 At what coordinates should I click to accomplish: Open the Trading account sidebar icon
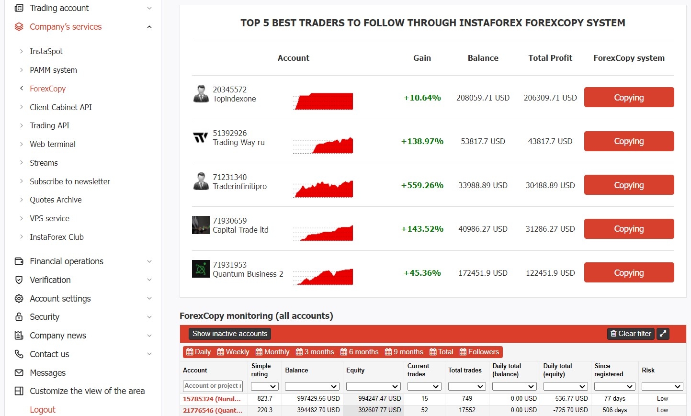click(x=18, y=8)
